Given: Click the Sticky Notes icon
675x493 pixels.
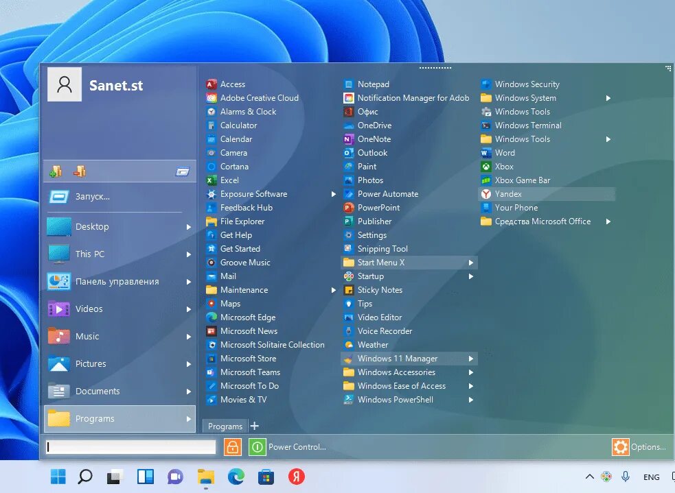Looking at the screenshot, I should click(x=348, y=290).
